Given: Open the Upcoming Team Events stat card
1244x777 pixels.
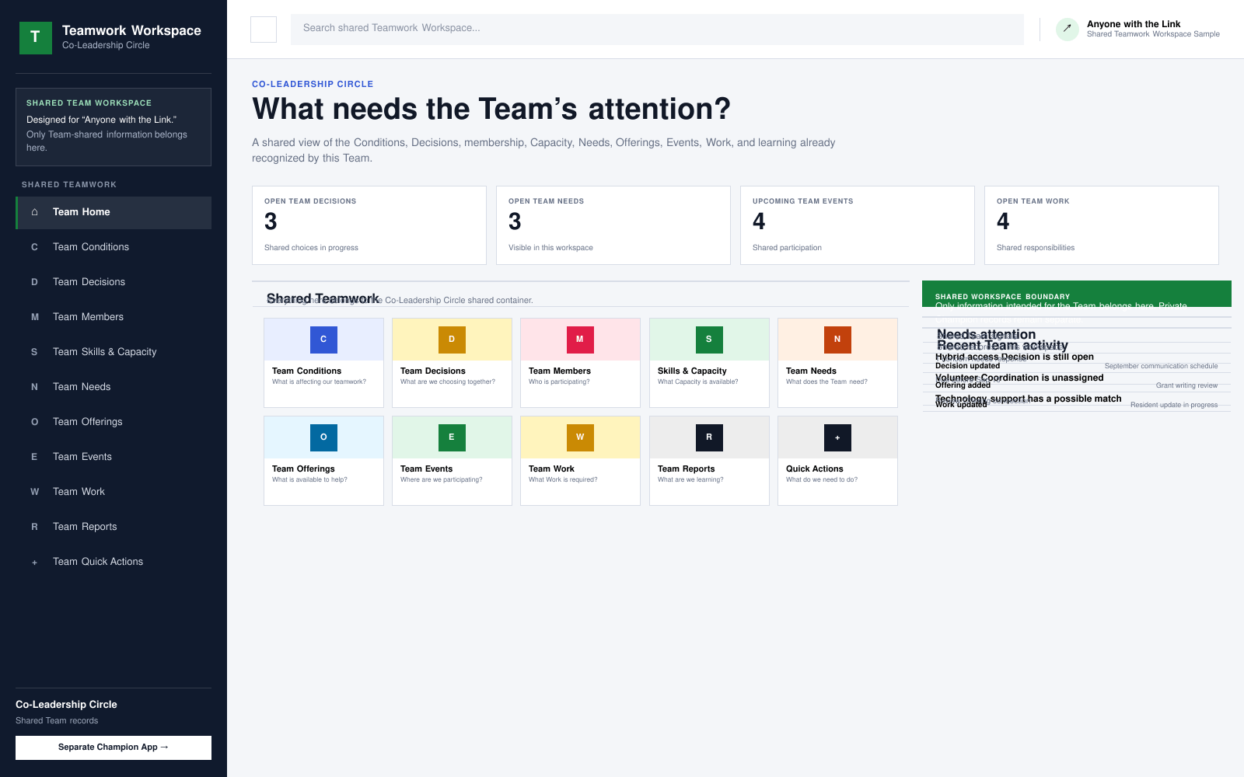Looking at the screenshot, I should pyautogui.click(x=858, y=225).
